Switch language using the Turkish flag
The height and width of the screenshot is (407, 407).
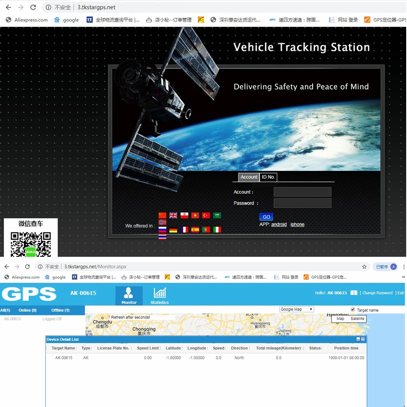tap(206, 215)
